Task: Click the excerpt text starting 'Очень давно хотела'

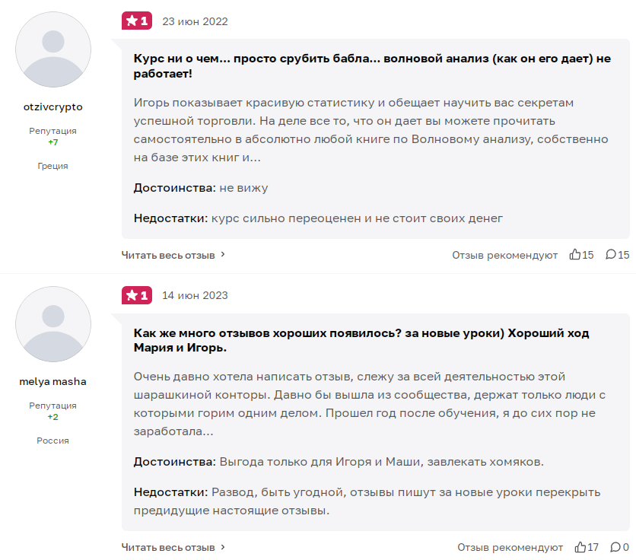Action: tap(369, 404)
